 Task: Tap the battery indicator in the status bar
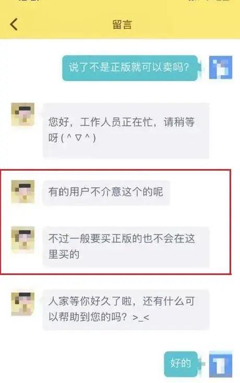[223, 1]
